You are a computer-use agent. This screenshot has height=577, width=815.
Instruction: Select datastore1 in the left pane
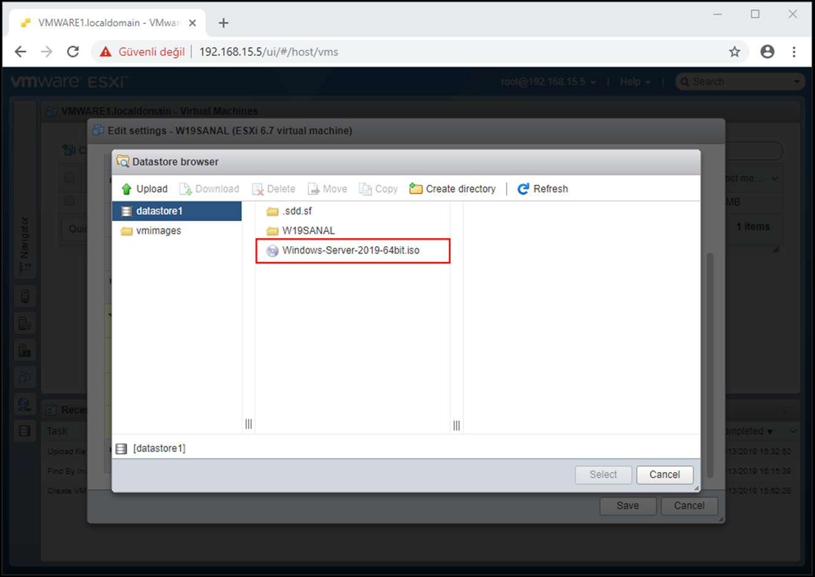(x=177, y=211)
